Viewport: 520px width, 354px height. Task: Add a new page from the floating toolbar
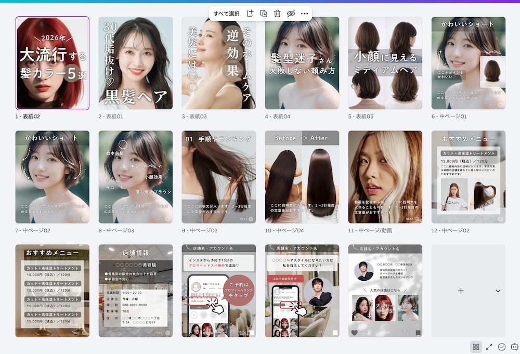(250, 14)
